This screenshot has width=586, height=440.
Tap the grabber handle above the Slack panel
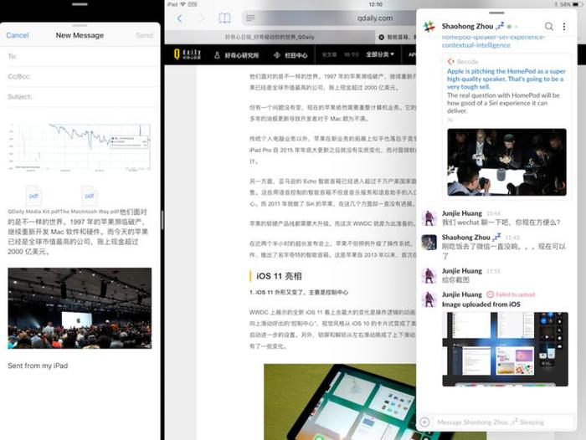tap(496, 13)
